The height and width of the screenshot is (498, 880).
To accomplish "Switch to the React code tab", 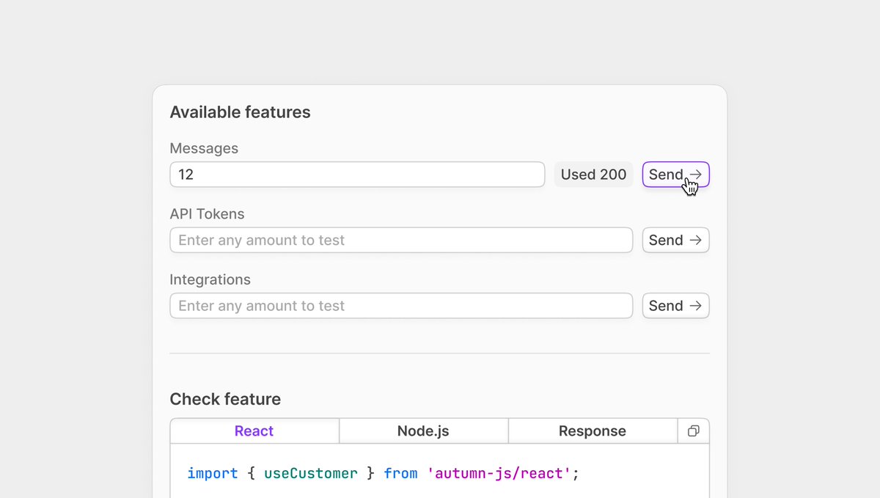I will coord(254,431).
